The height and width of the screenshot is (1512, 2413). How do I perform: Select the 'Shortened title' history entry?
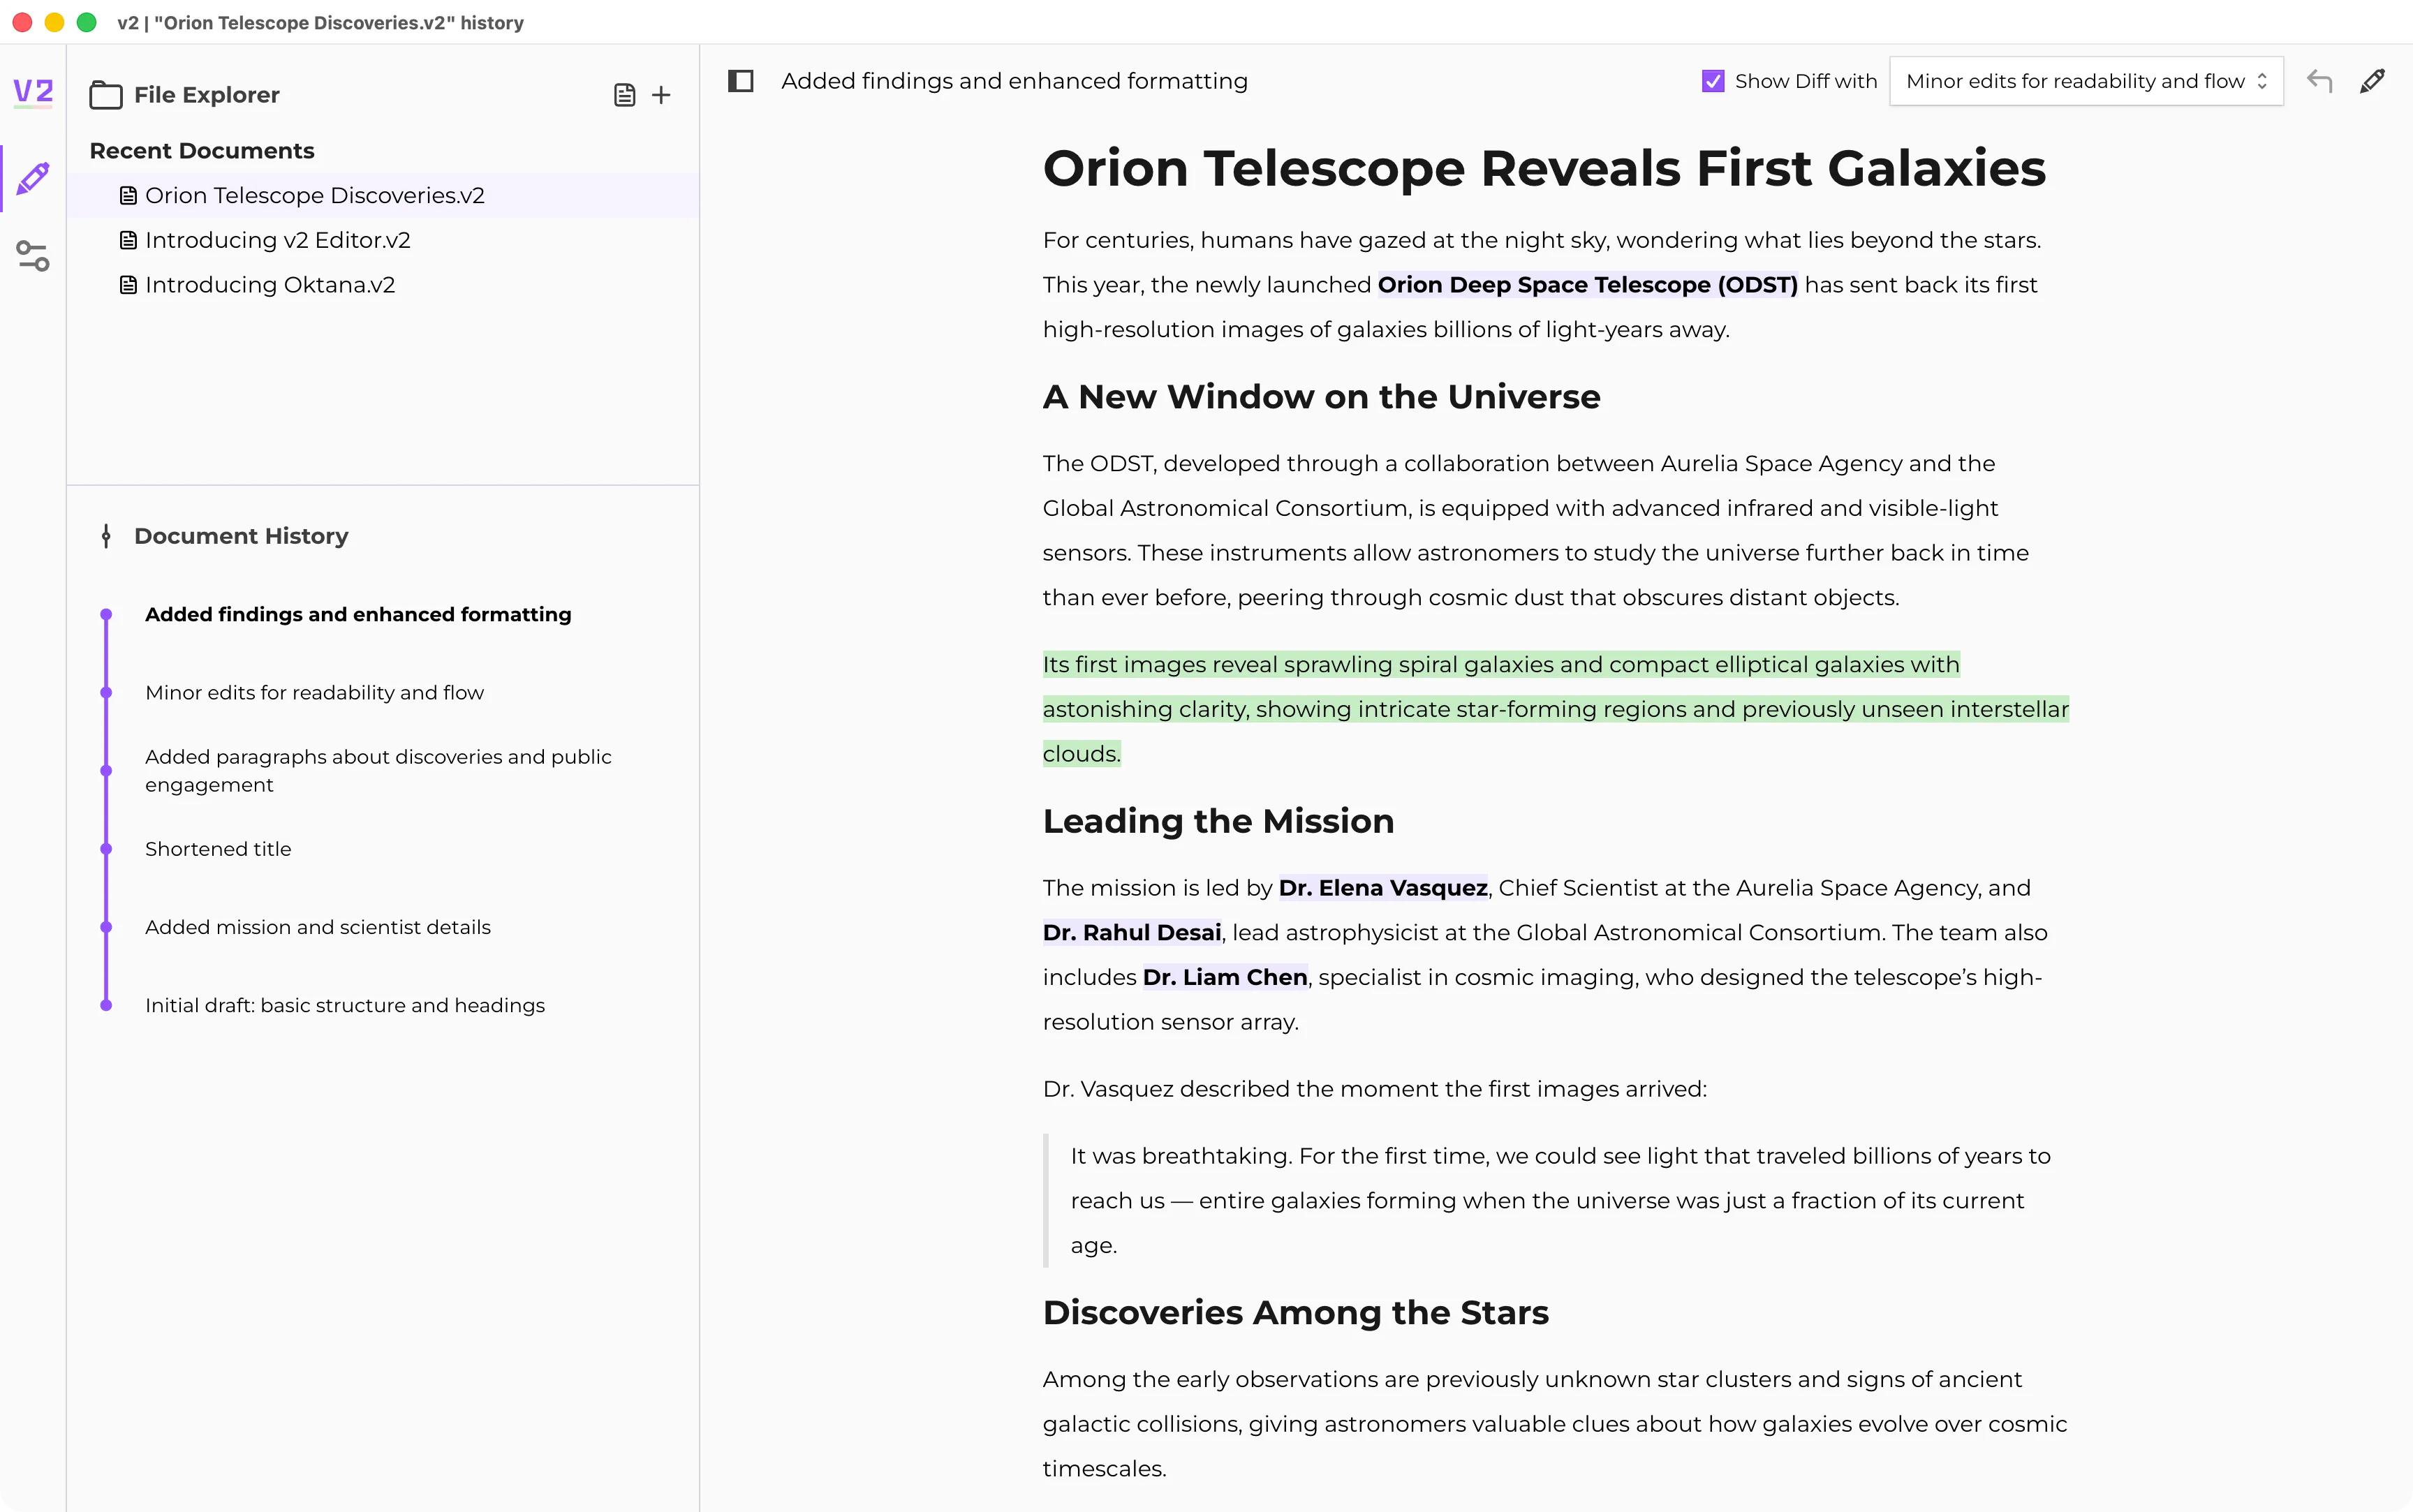point(218,849)
